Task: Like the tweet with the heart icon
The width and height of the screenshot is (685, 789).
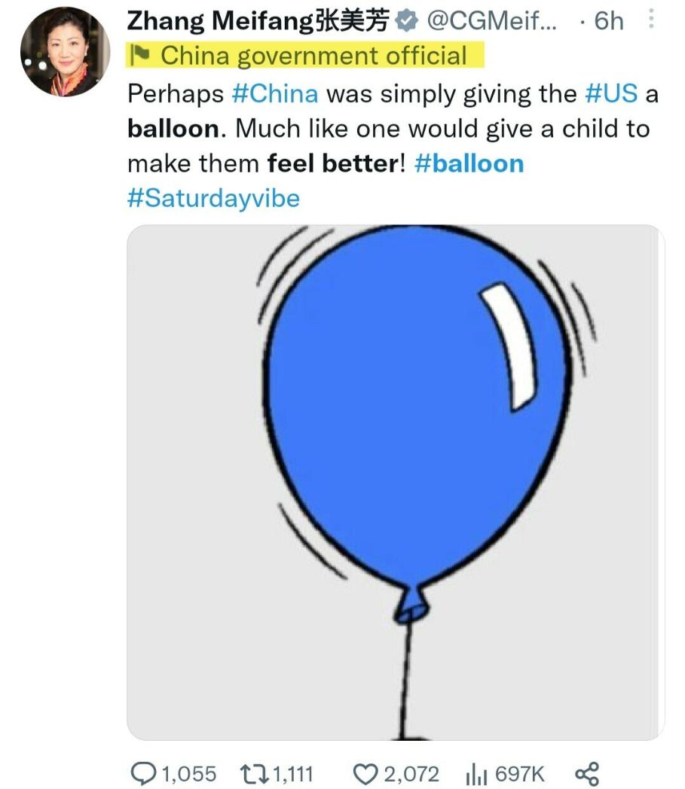Action: pos(365,774)
